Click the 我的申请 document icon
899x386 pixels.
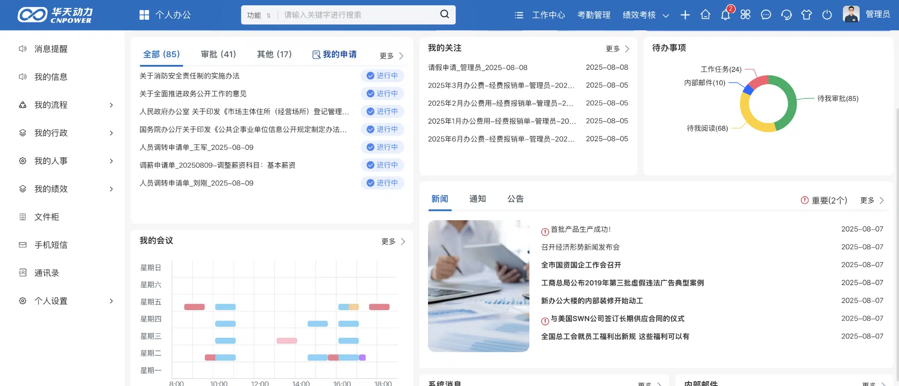coord(316,54)
